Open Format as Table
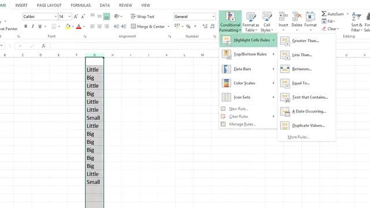The image size is (370, 208). [250, 22]
